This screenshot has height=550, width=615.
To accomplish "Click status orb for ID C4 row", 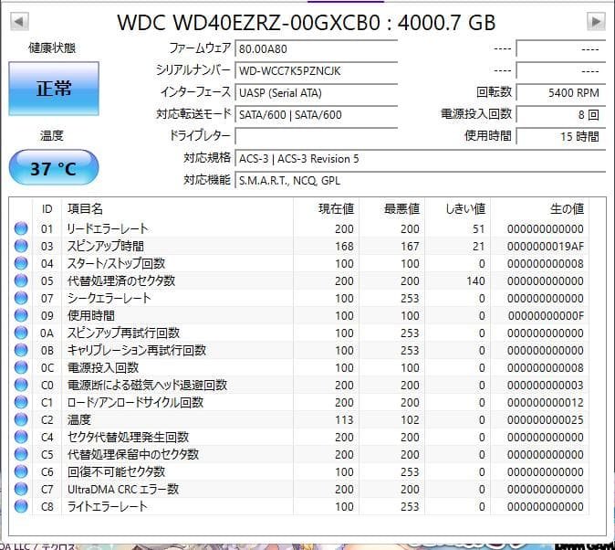I will pyautogui.click(x=21, y=437).
